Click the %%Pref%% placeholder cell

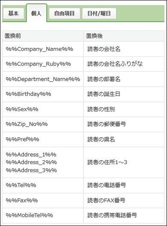click(x=43, y=140)
